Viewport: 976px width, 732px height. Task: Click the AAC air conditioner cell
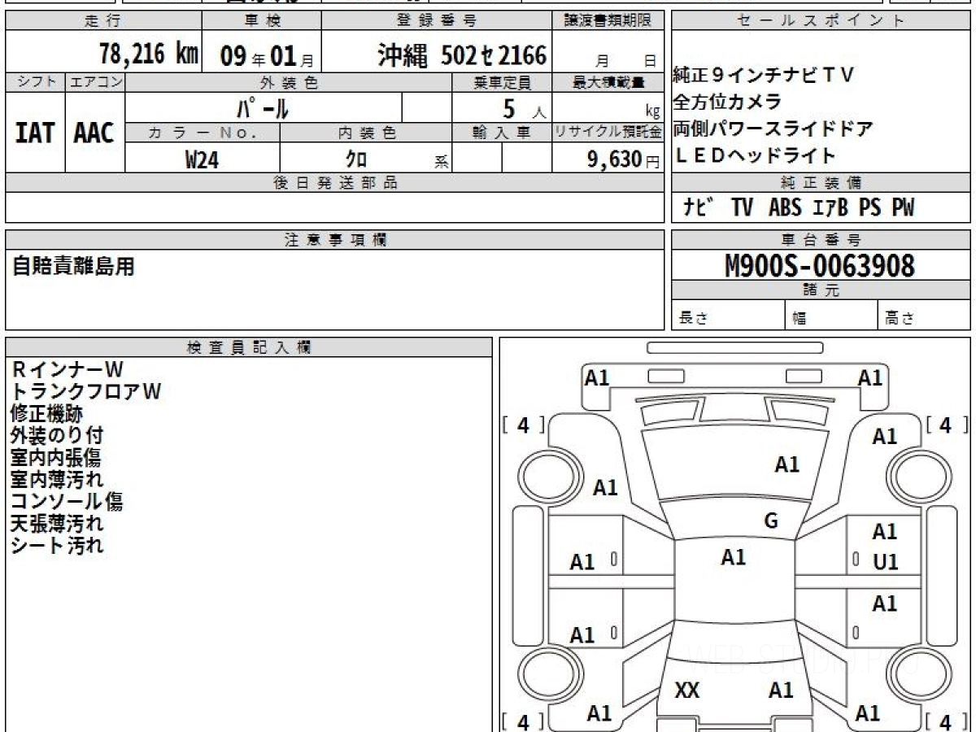(x=94, y=133)
